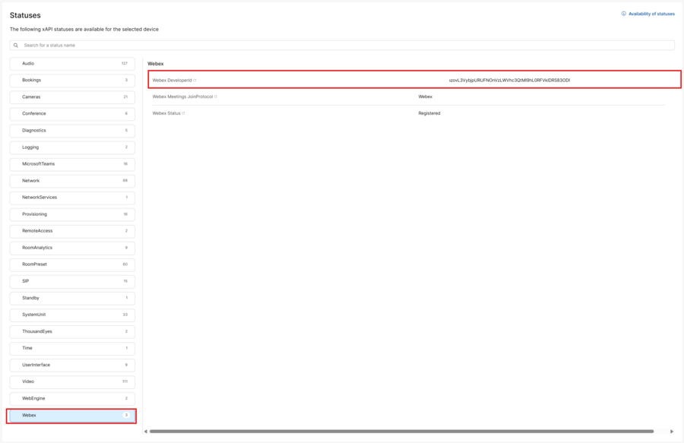The height and width of the screenshot is (443, 684).
Task: Click the JoinProtocol value Webex
Action: pyautogui.click(x=426, y=97)
